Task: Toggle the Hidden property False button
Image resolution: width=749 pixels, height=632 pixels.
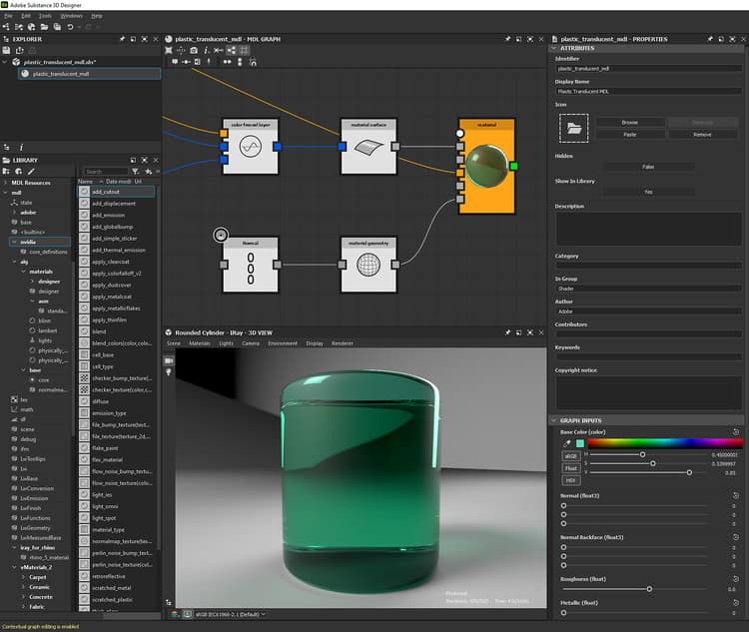Action: point(648,167)
